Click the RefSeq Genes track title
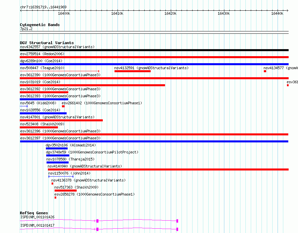The height and width of the screenshot is (233, 298). [x=34, y=213]
